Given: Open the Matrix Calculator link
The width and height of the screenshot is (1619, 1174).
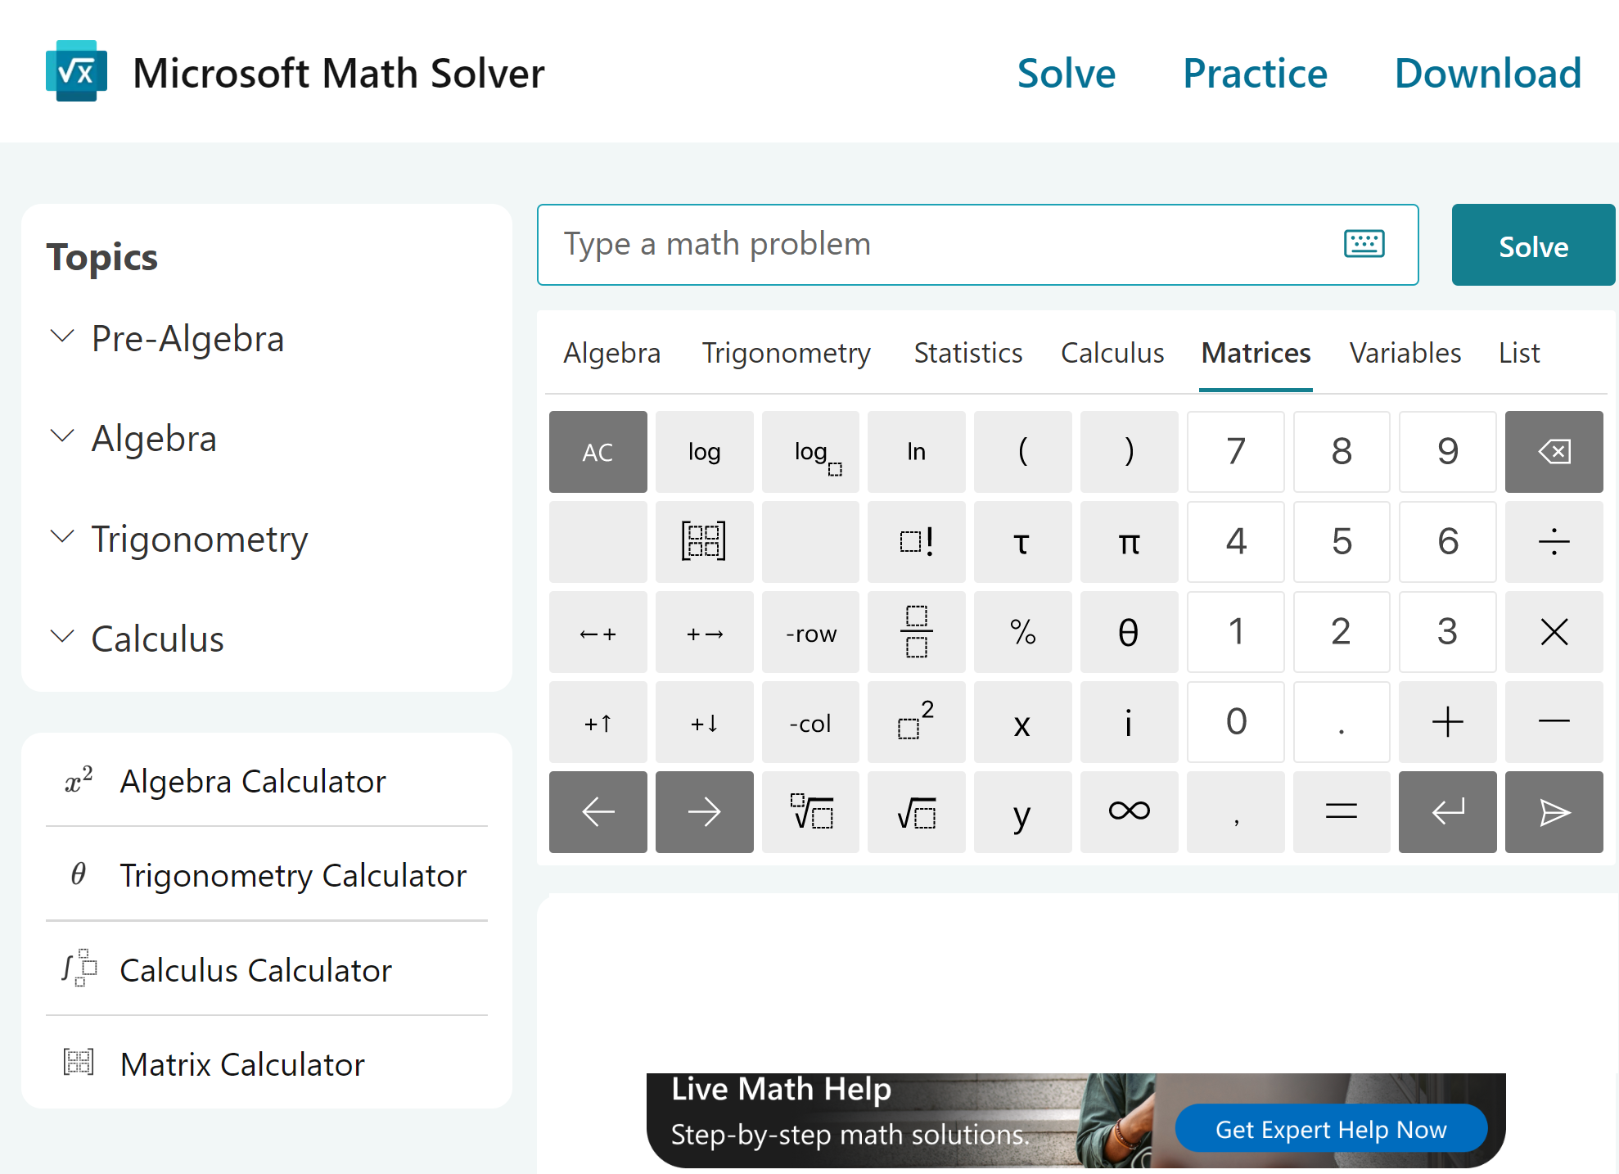Looking at the screenshot, I should click(241, 1064).
